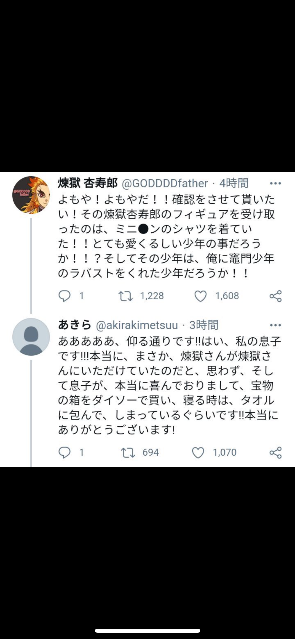Screen dimensions: 295x639
Task: Retweet the @GODDDDfather tweet
Action: pyautogui.click(x=126, y=296)
